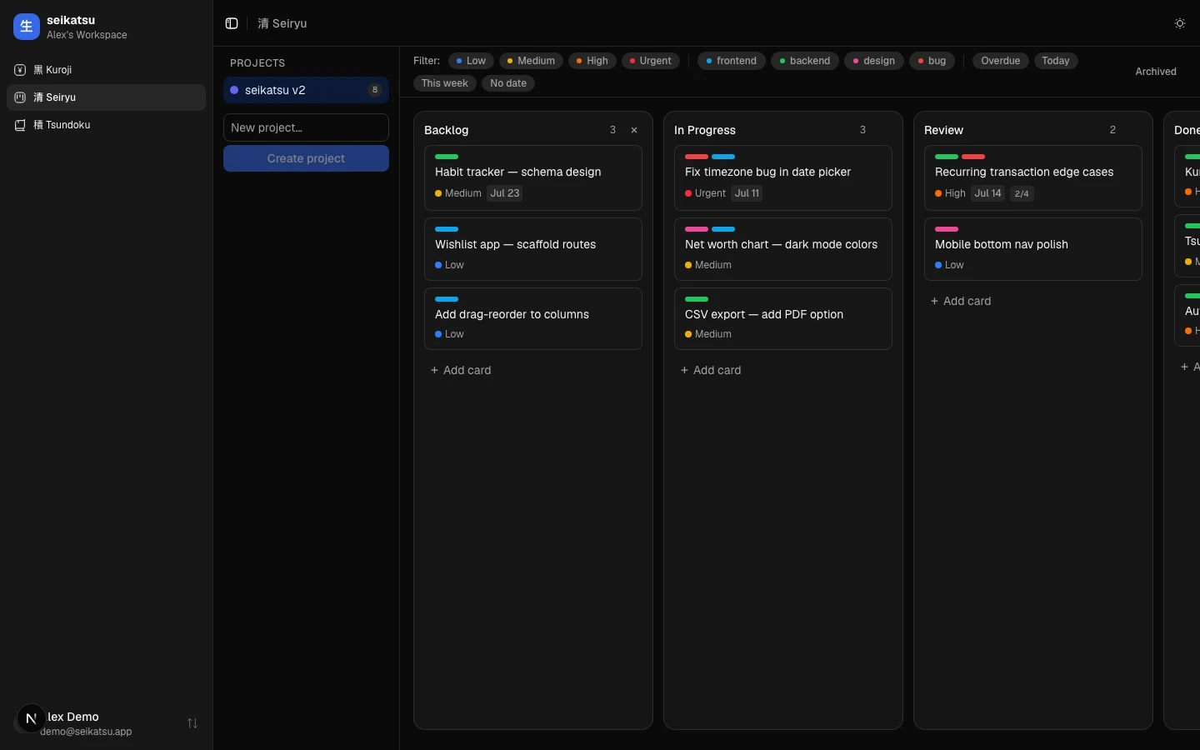
Task: Click the Urgent priority tag on timezone bug card
Action: (x=705, y=193)
